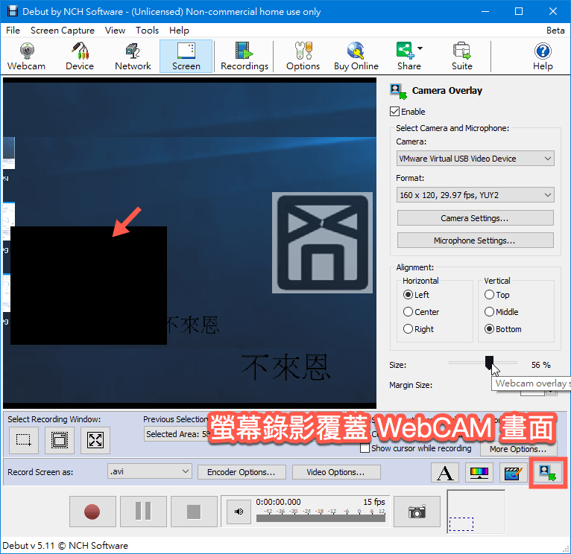Expand the Camera device dropdown
The width and height of the screenshot is (571, 554).
pos(475,159)
